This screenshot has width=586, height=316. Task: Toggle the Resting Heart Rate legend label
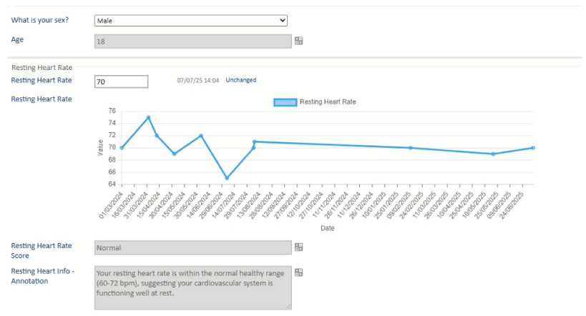coord(327,102)
